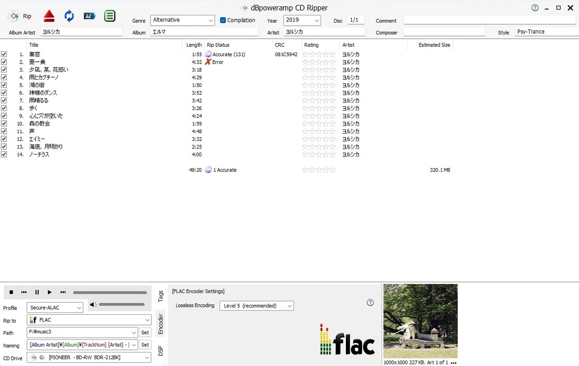Screen dimensions: 579x366
Task: Pause track playback
Action: (x=37, y=292)
